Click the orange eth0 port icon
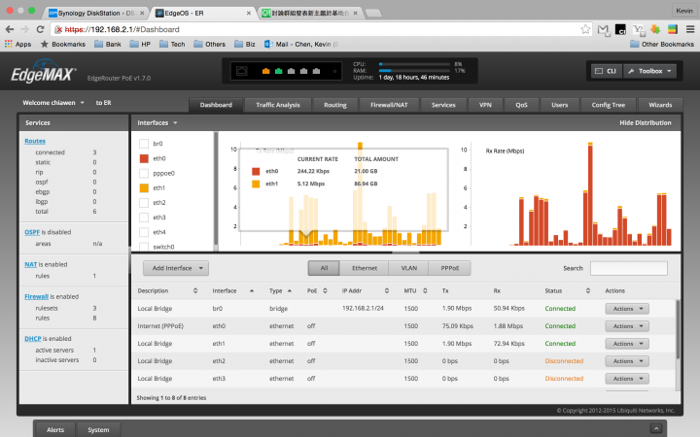This screenshot has width=700, height=437. (x=266, y=71)
